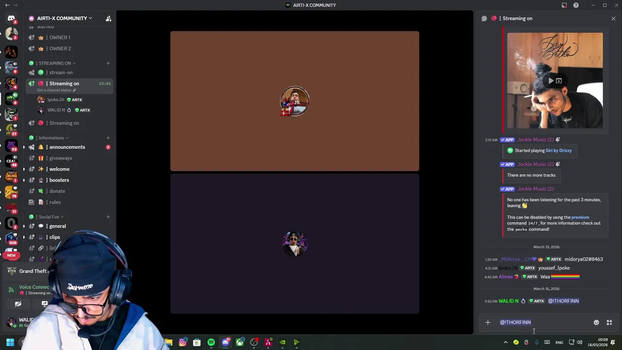
Task: Open NVIDIA app from the taskbar
Action: [282, 342]
